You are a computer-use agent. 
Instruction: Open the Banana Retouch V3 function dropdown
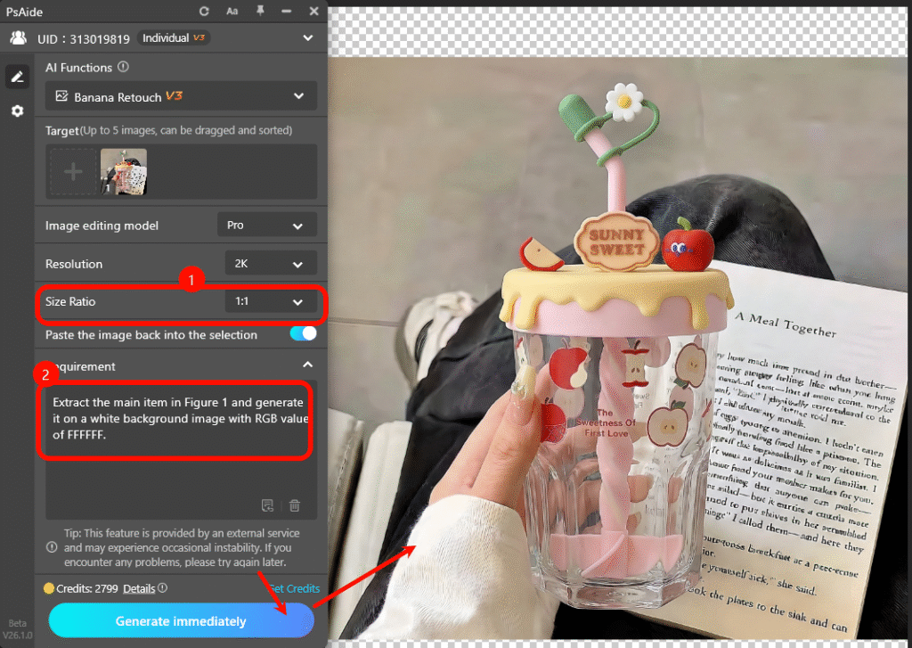(x=181, y=94)
